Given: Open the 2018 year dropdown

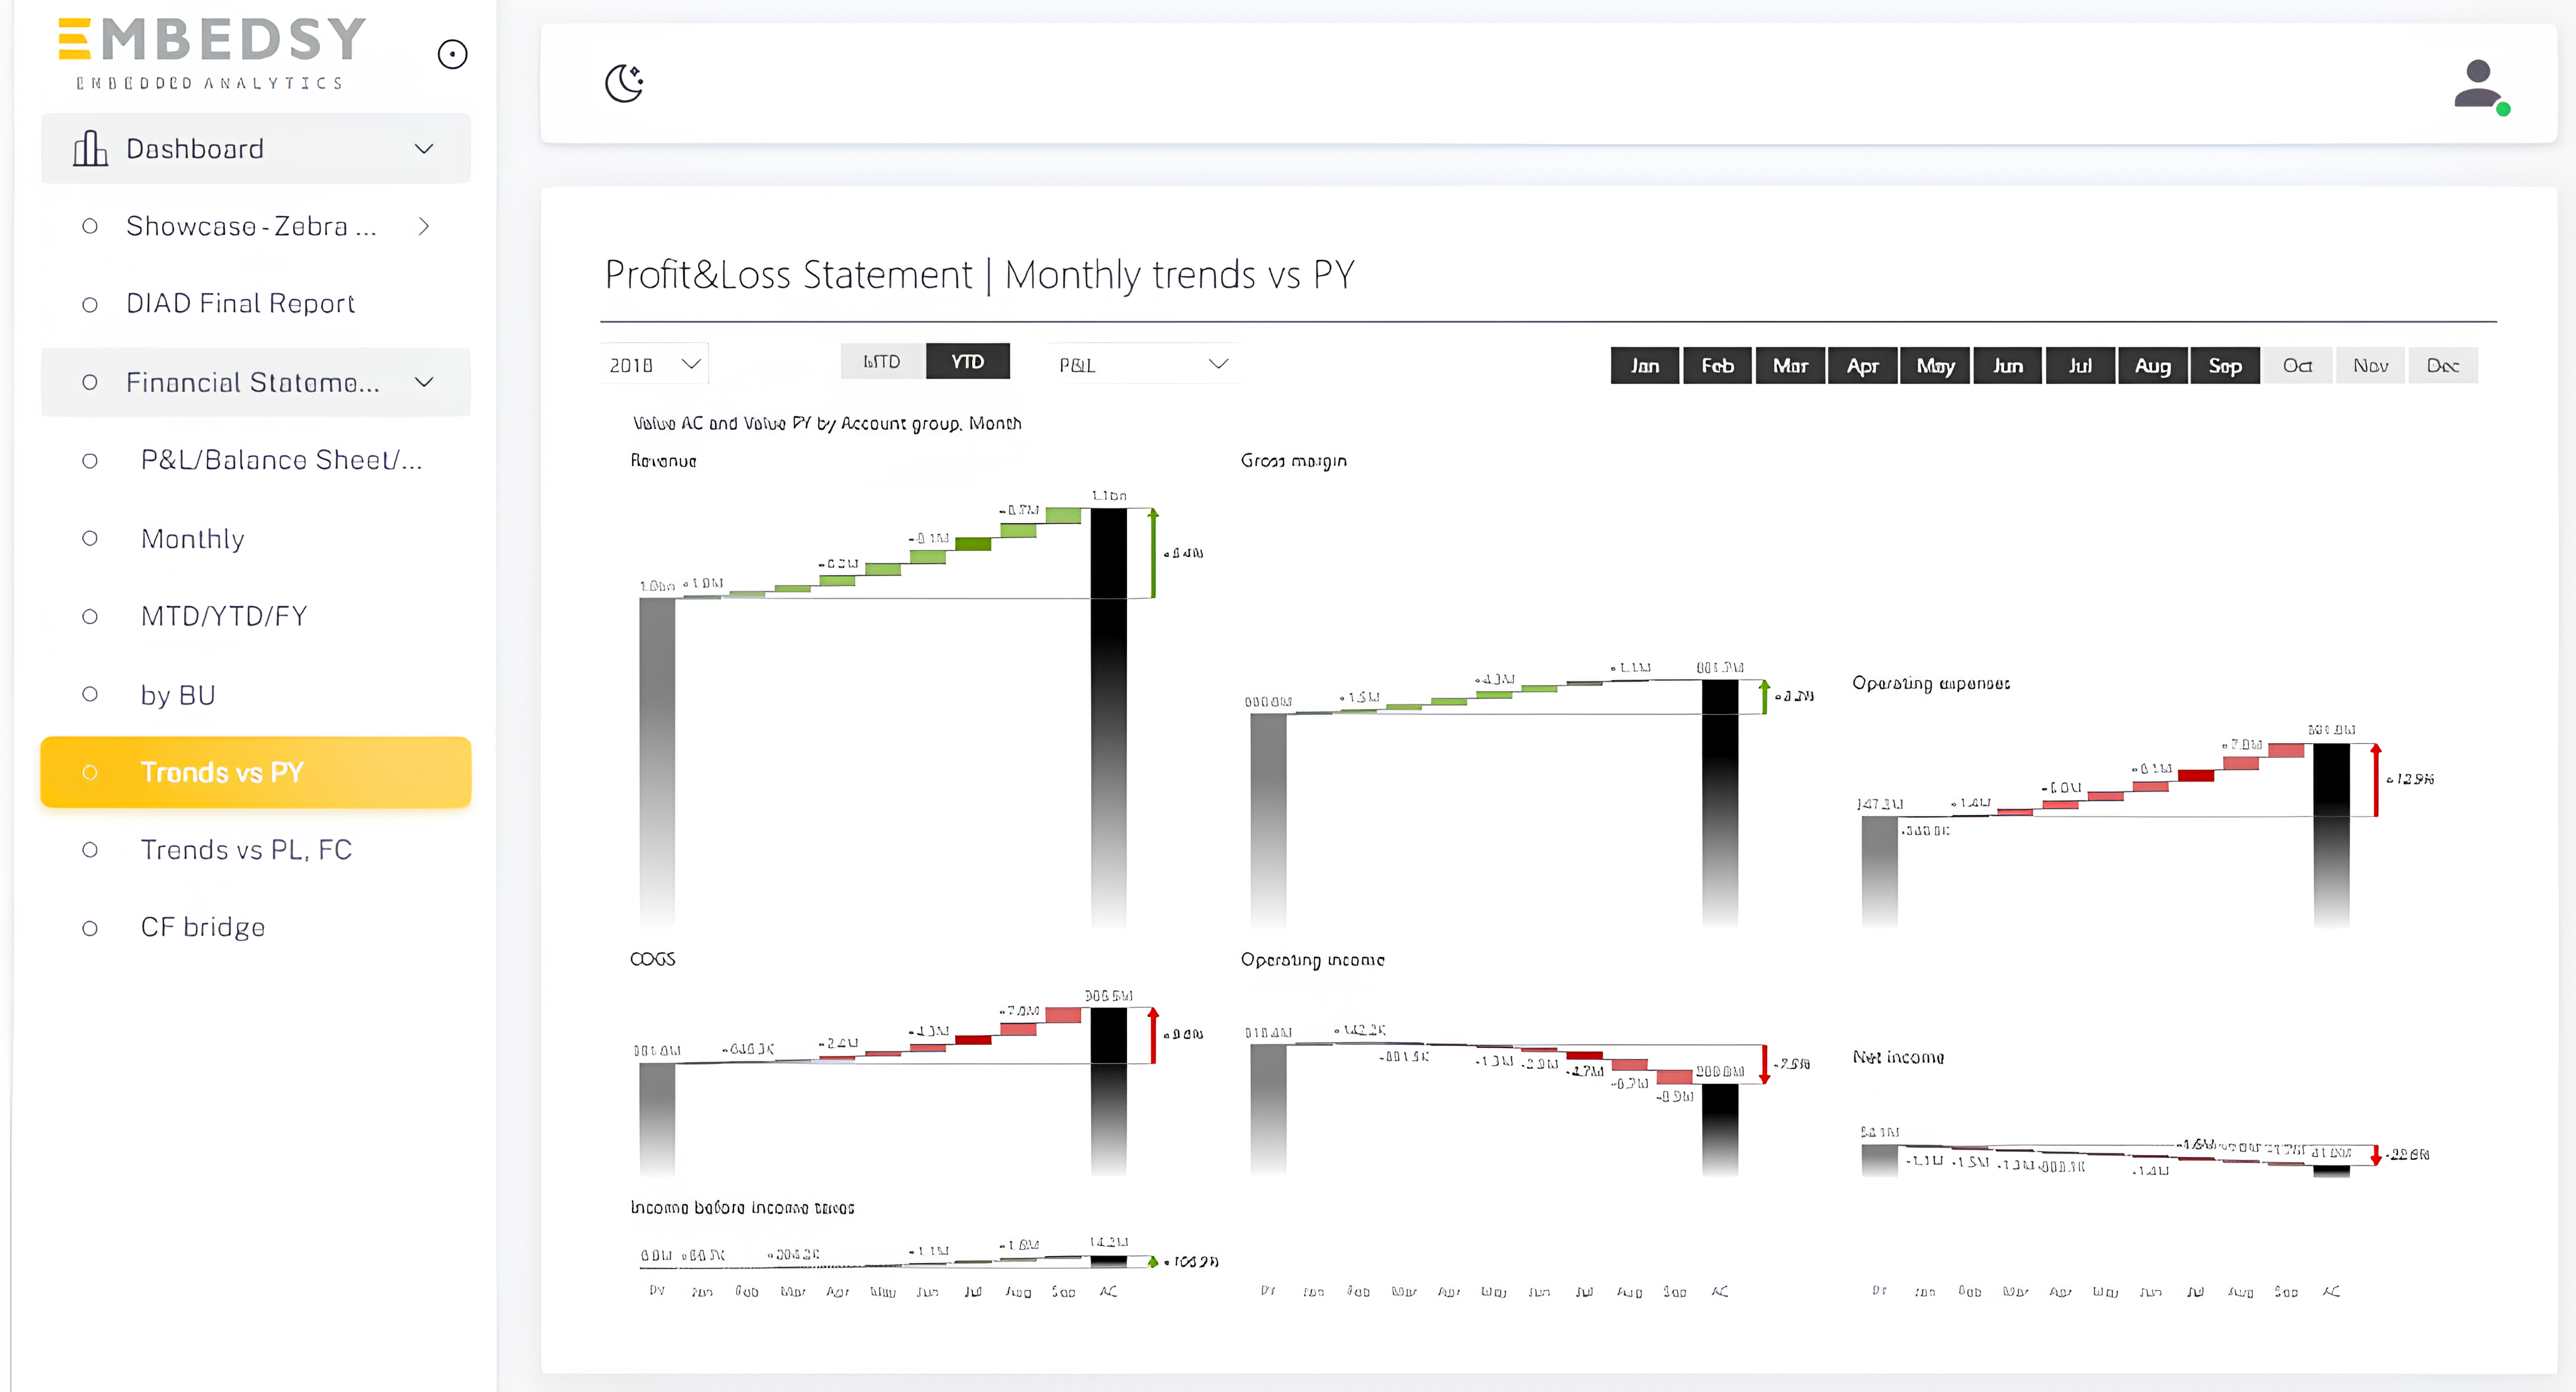Looking at the screenshot, I should [x=654, y=364].
